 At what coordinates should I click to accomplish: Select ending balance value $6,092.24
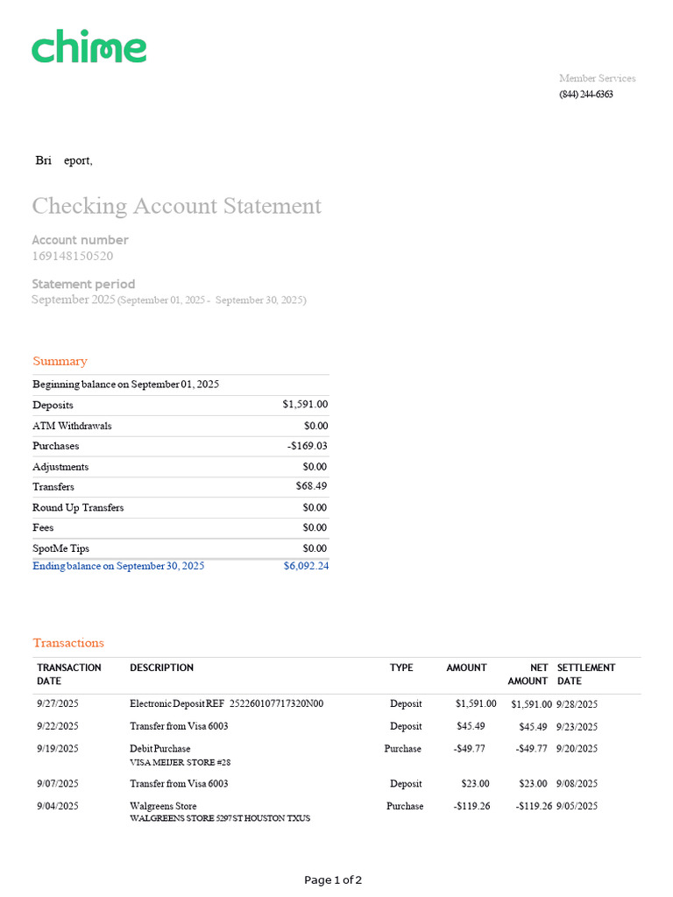click(x=306, y=566)
